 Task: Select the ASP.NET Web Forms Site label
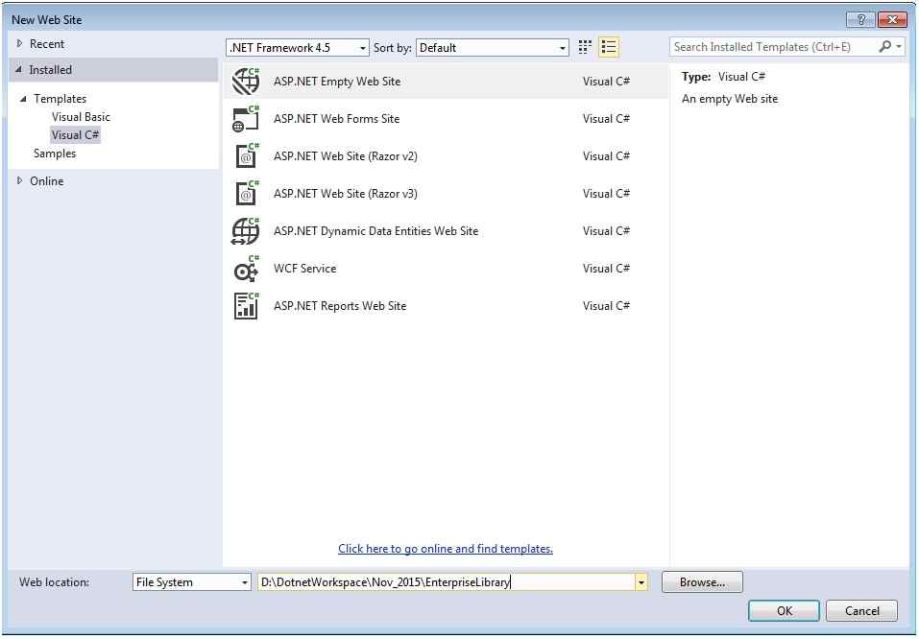[336, 119]
